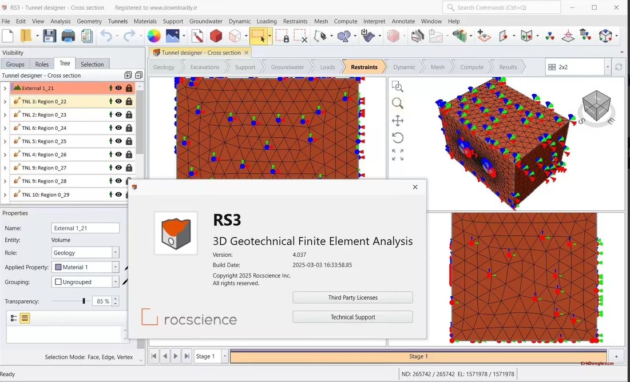Click the wireframe cube view icon
This screenshot has width=630, height=382.
234,36
